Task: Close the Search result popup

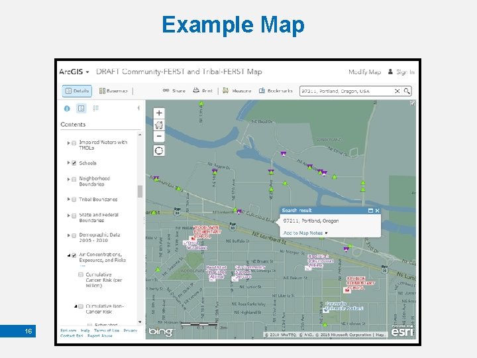Action: pyautogui.click(x=378, y=211)
